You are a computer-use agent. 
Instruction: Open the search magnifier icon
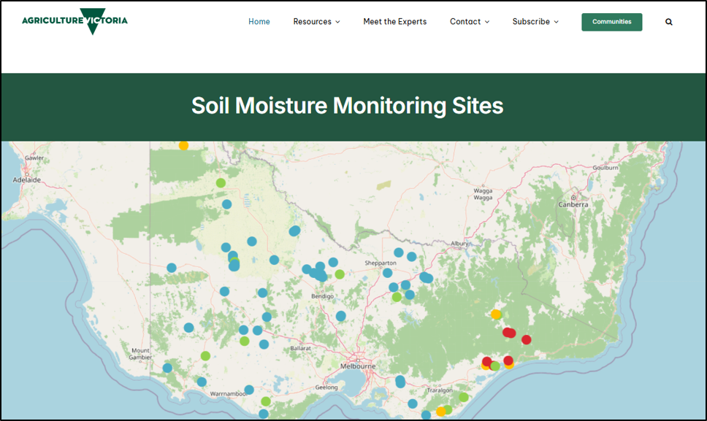click(669, 22)
